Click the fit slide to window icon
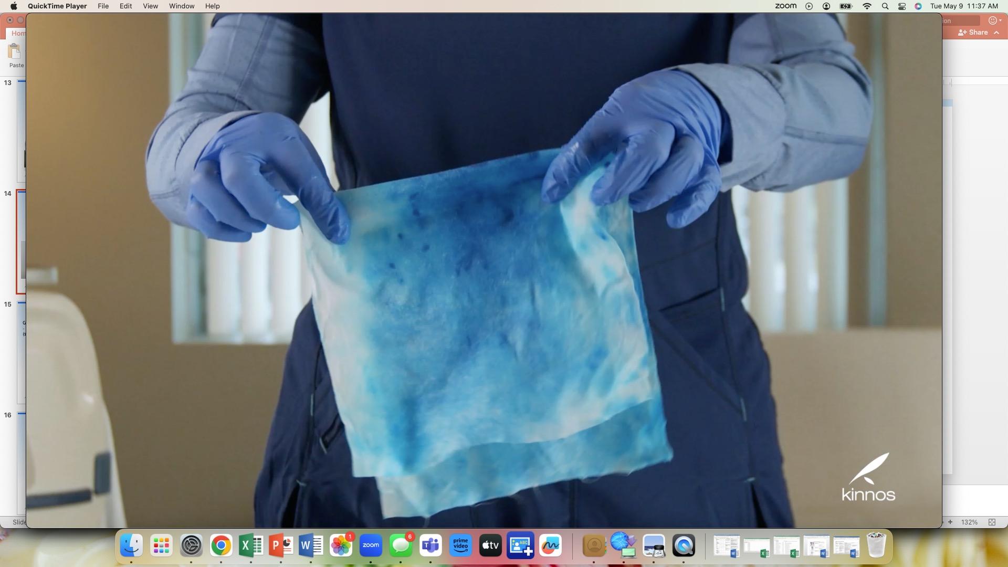 coord(992,522)
